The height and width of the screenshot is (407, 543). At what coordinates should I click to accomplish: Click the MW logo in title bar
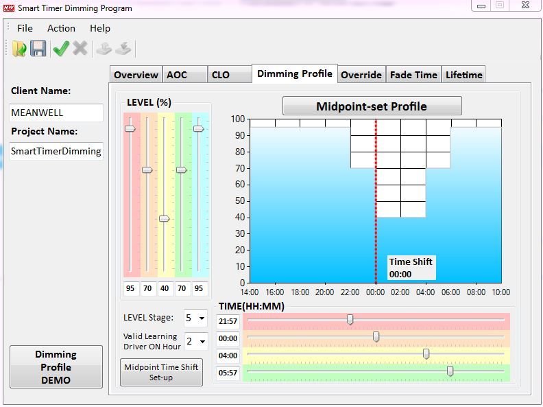tap(10, 8)
